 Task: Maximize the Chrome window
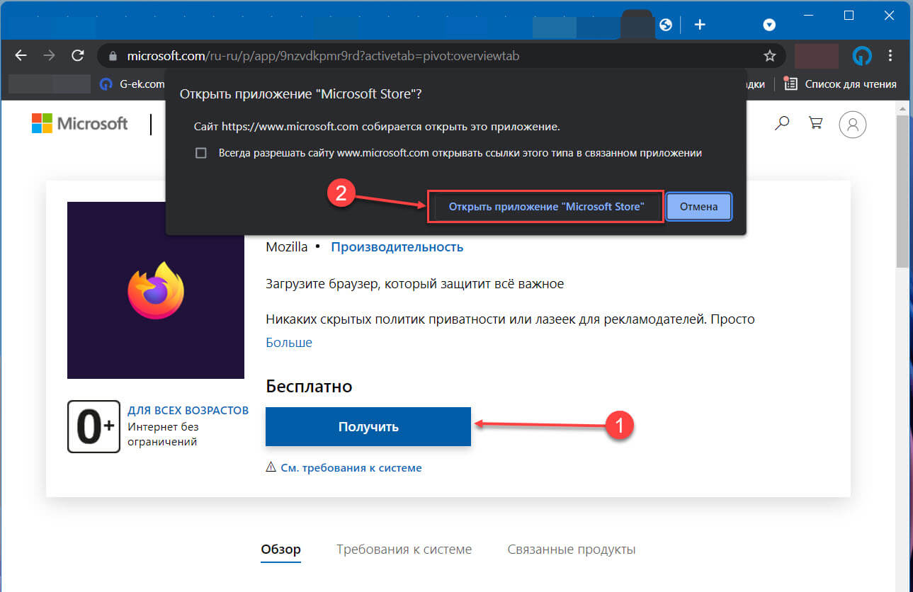coord(849,15)
